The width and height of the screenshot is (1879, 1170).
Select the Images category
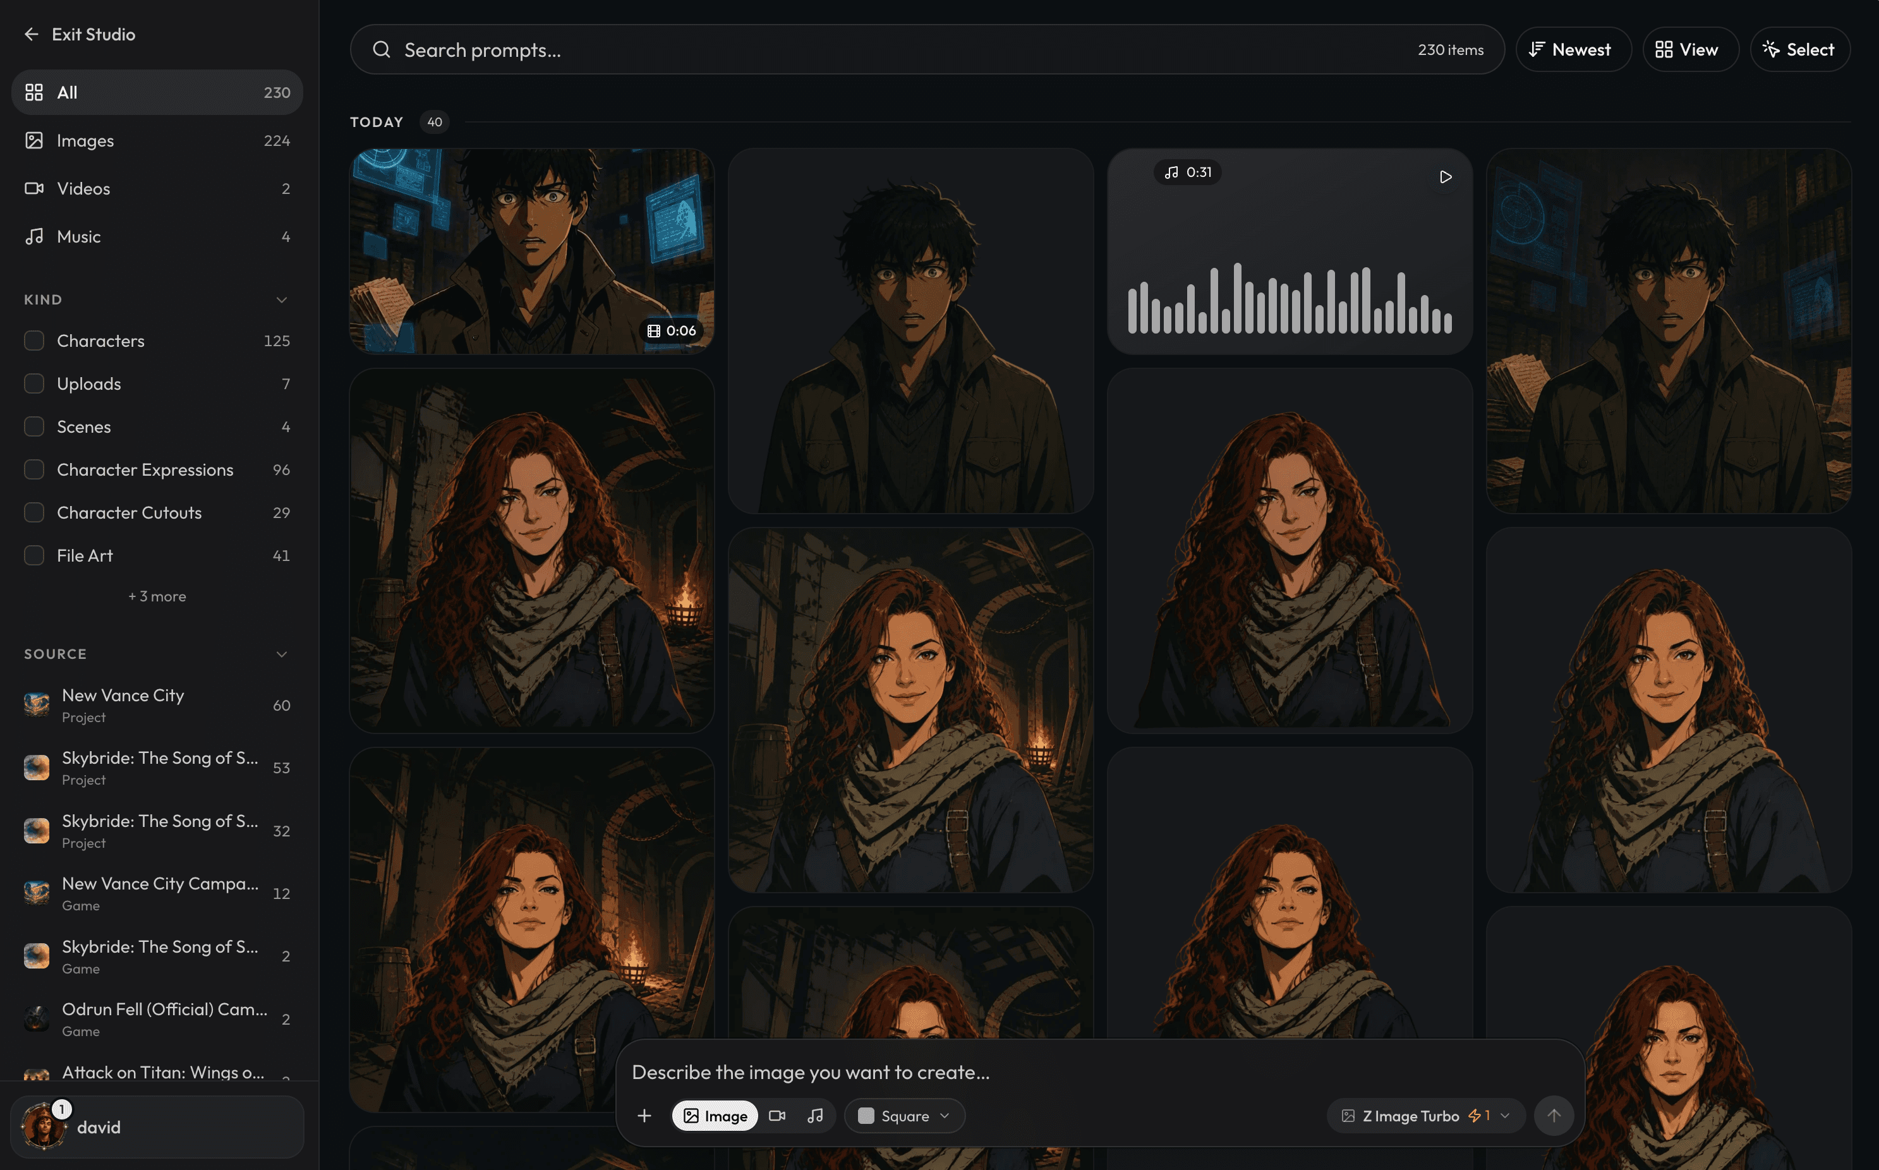pos(157,140)
